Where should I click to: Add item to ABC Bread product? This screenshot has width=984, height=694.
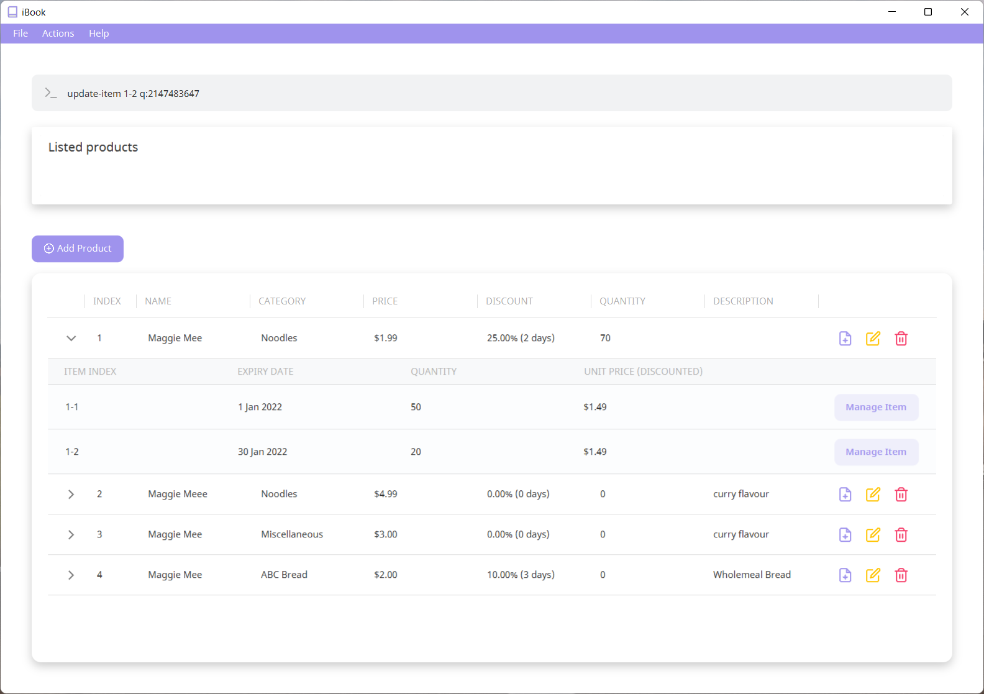click(845, 575)
